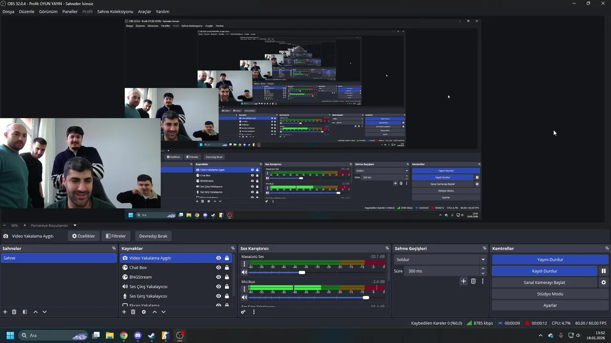Enable Stüdyo Modu
The width and height of the screenshot is (611, 343).
click(550, 294)
